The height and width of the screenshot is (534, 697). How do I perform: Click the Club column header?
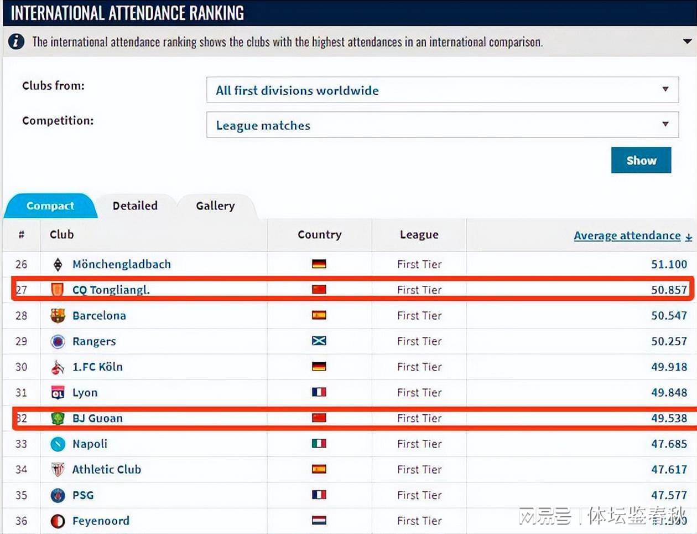(x=61, y=234)
